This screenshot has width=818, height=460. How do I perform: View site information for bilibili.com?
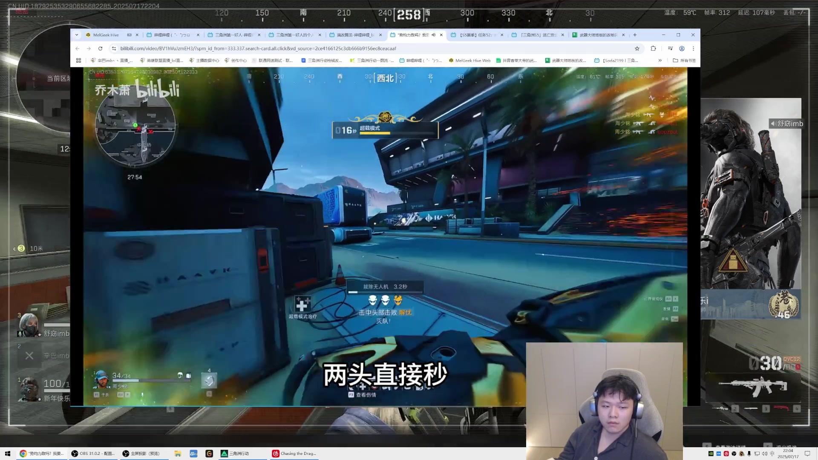(x=114, y=49)
